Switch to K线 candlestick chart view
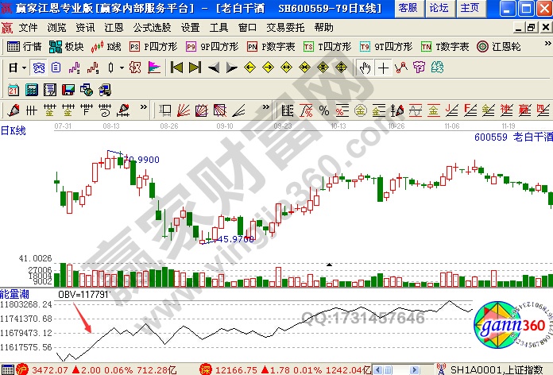The width and height of the screenshot is (553, 375). click(x=107, y=47)
